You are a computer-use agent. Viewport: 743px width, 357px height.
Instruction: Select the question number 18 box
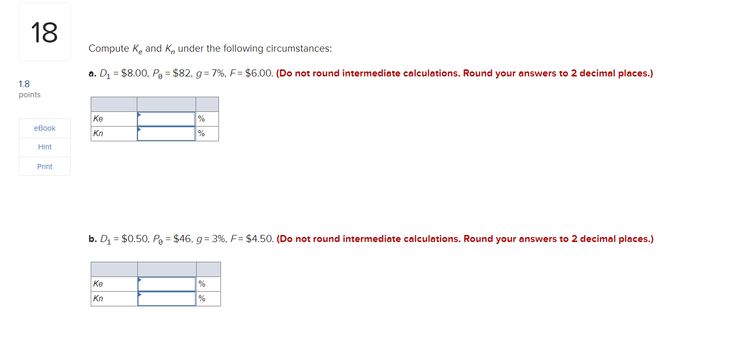[x=44, y=31]
